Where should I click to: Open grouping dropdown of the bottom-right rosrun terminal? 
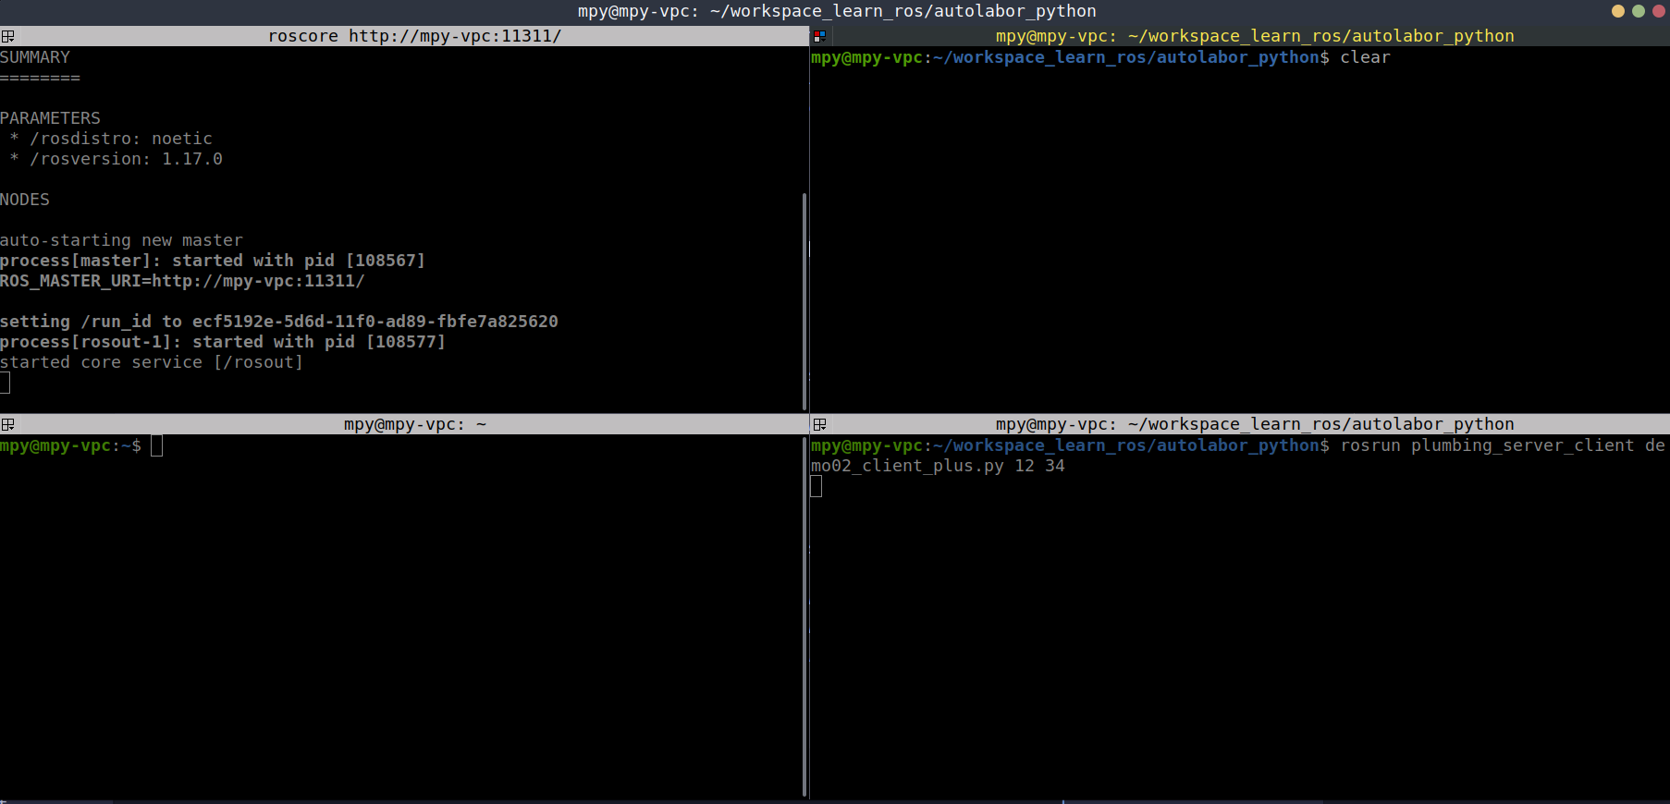(819, 424)
